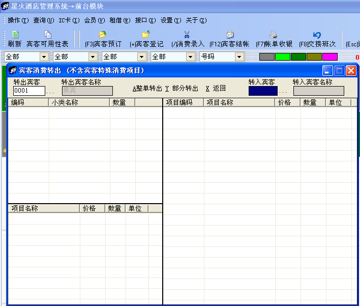The image size is (360, 306).
Task: Close the 宾客消费转出 dialog
Action: tap(351, 71)
